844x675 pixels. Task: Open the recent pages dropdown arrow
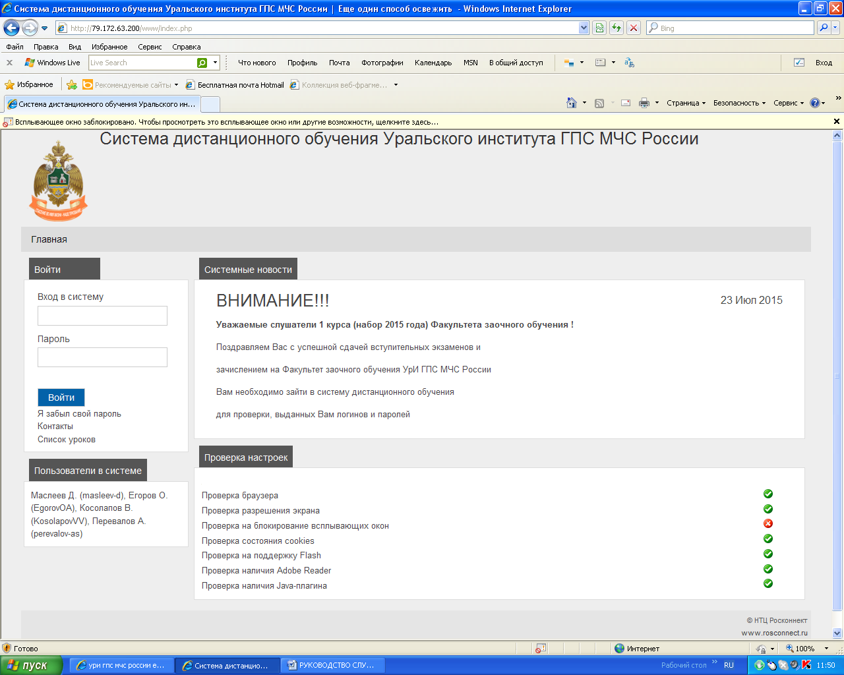[x=45, y=28]
